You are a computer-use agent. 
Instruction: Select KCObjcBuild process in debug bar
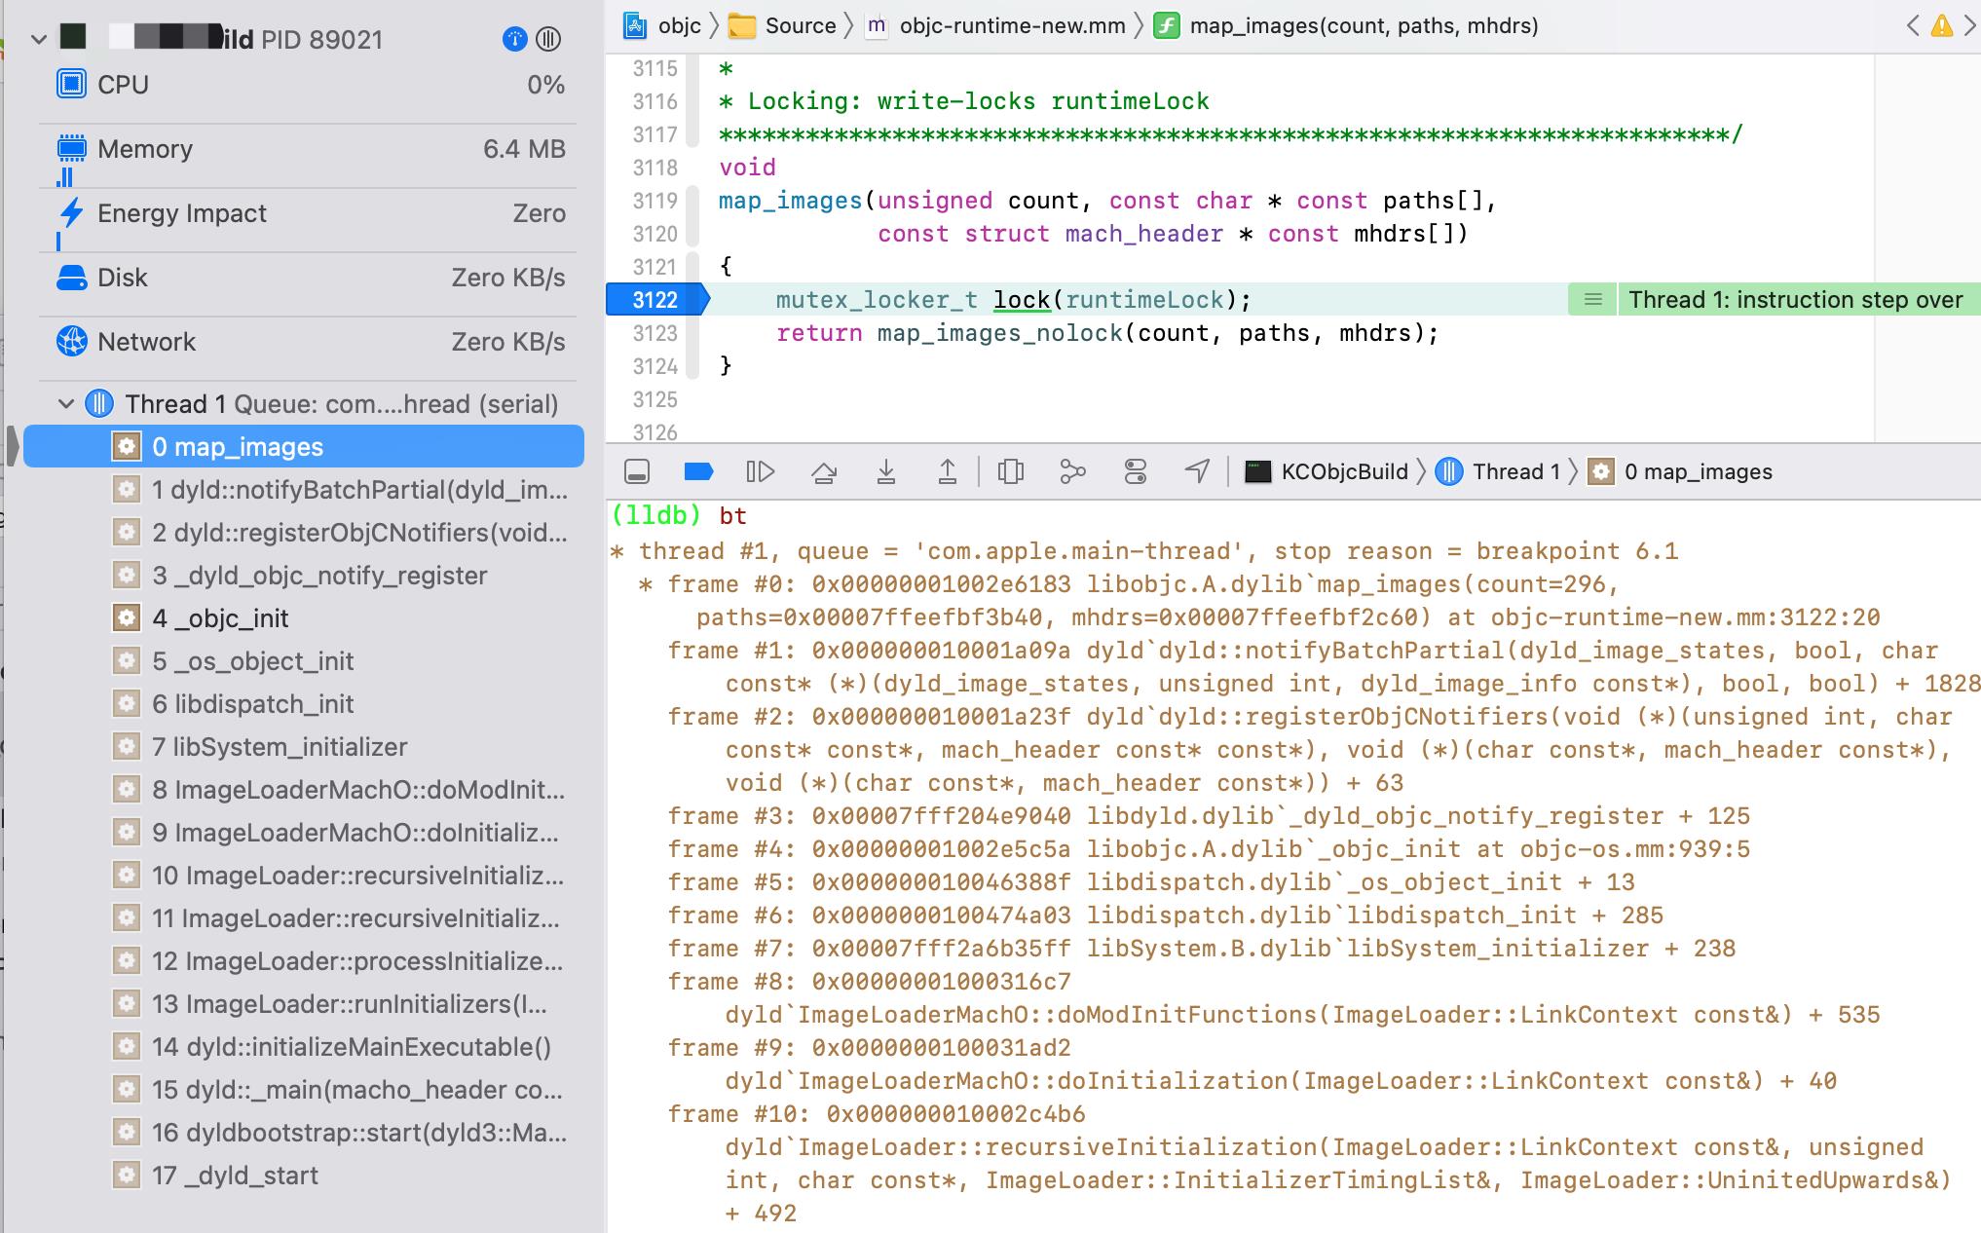pos(1327,472)
